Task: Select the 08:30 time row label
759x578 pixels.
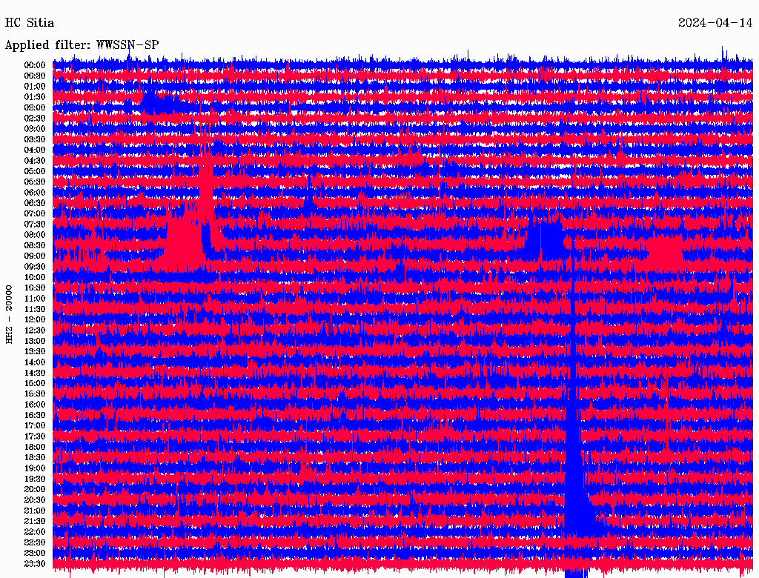Action: click(34, 245)
